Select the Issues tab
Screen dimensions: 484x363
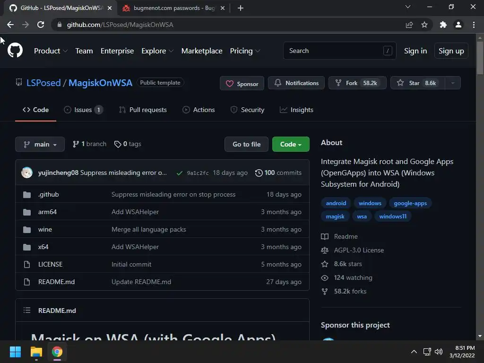click(x=83, y=110)
